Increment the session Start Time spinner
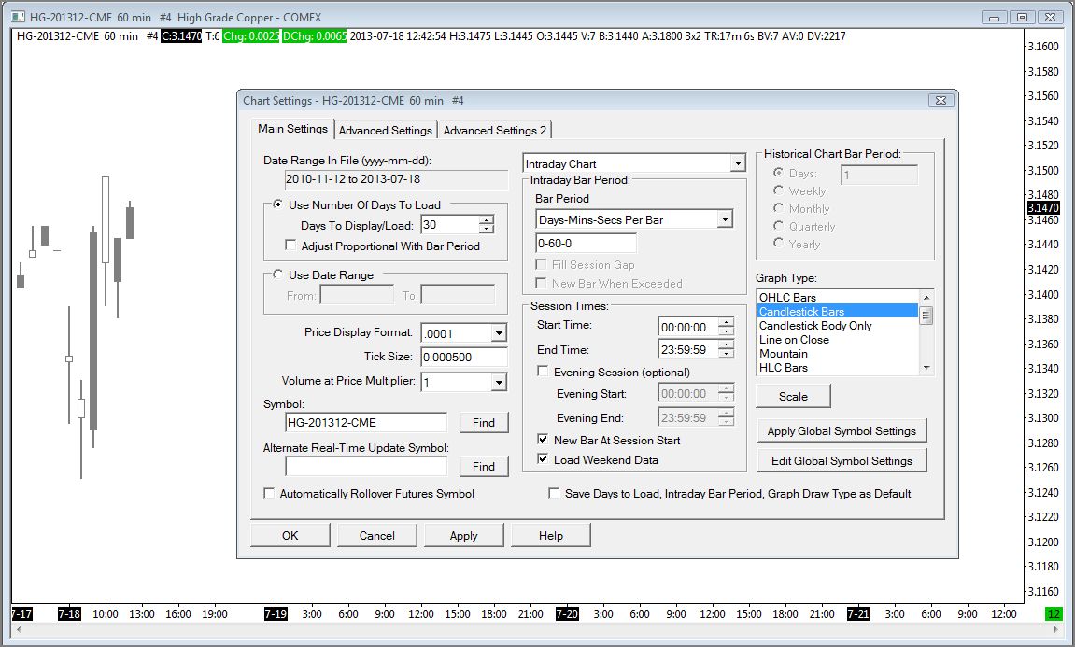The width and height of the screenshot is (1075, 647). (x=726, y=322)
